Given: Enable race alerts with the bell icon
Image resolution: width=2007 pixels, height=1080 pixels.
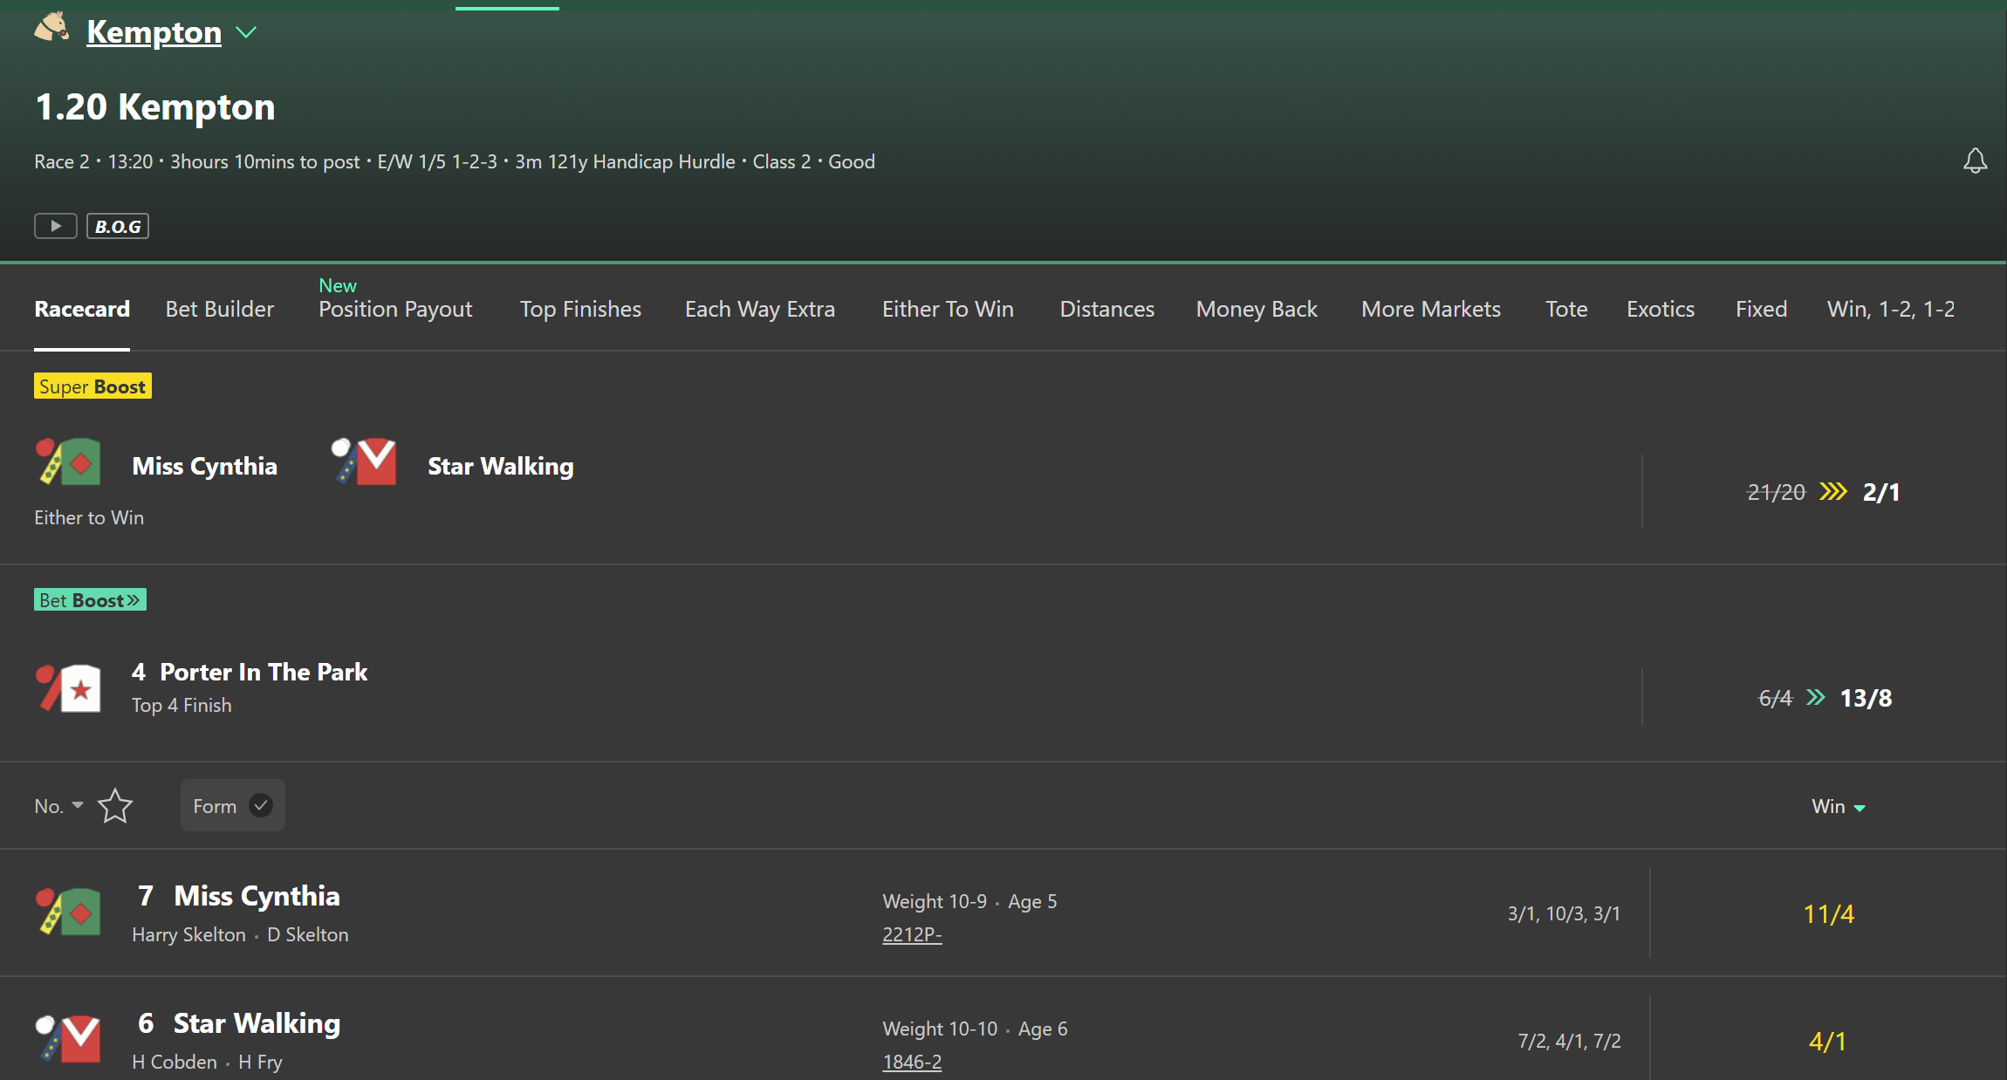Looking at the screenshot, I should tap(1976, 161).
